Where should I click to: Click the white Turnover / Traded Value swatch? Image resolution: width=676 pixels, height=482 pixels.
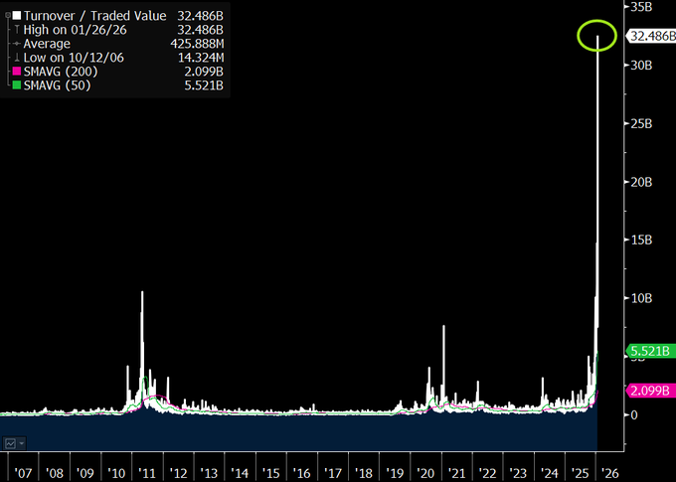(x=15, y=16)
